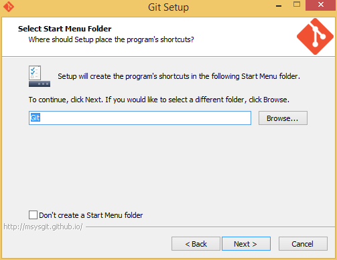Screen dimensions: 337x260
Task: Click the Start Menu checklist icon
Action: tap(40, 76)
